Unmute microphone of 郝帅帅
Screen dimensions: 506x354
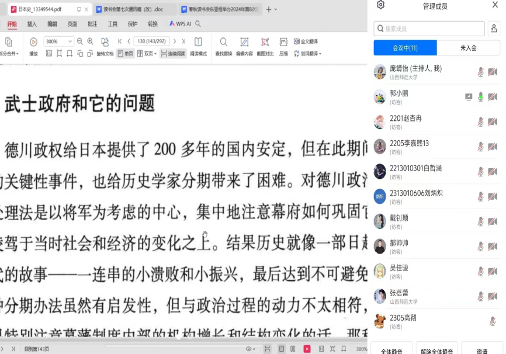481,247
